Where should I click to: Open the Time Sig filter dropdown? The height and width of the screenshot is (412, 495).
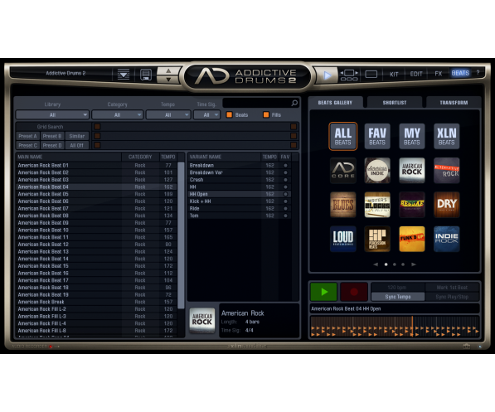[x=206, y=115]
